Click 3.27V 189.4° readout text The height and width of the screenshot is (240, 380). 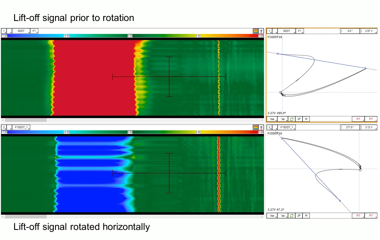[277, 113]
